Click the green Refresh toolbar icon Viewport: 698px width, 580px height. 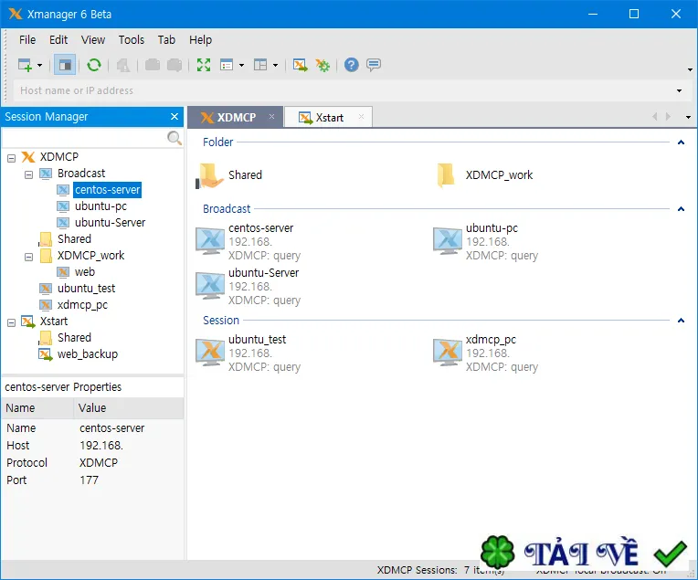[94, 65]
